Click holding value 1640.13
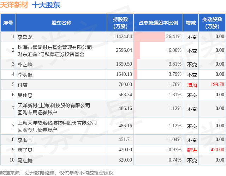The image size is (226, 176). coord(124,74)
